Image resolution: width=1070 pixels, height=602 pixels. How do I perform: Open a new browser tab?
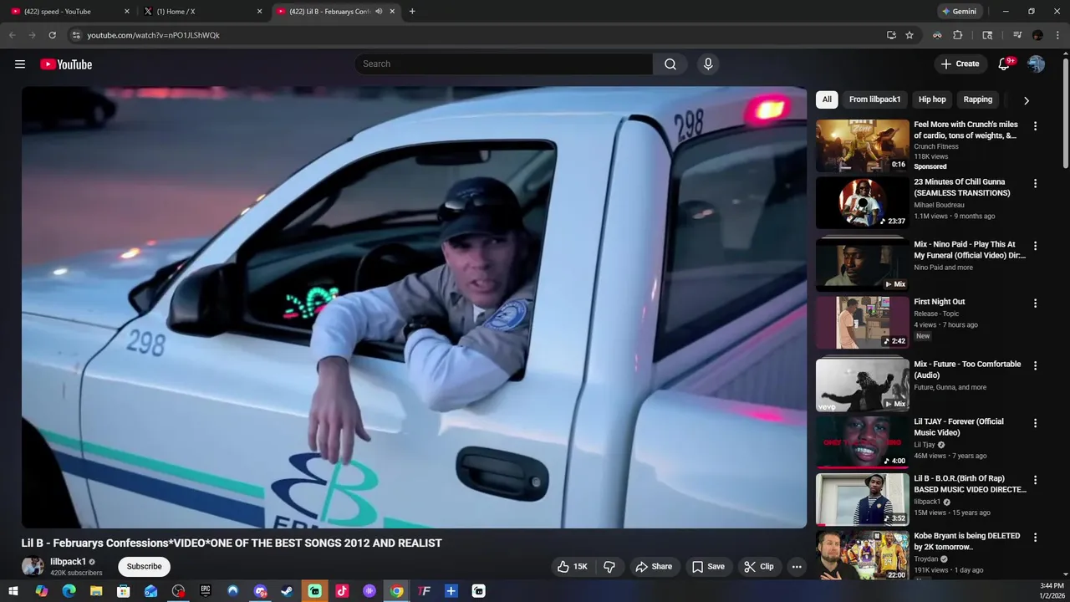(412, 12)
